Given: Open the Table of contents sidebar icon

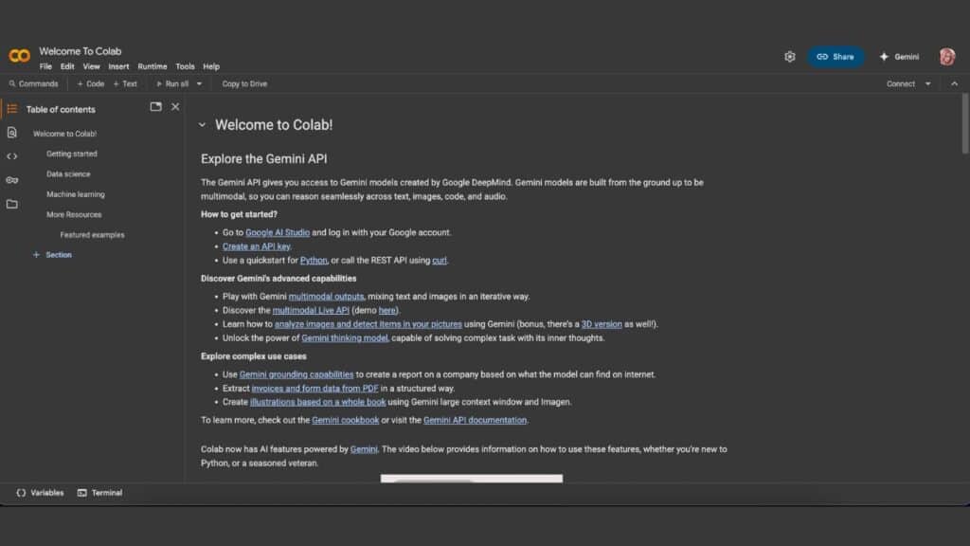Looking at the screenshot, I should (11, 109).
